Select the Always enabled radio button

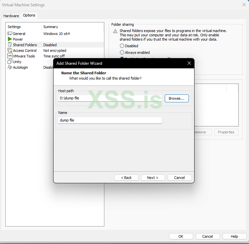click(122, 52)
